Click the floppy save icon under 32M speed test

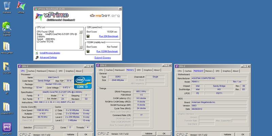(x=88, y=36)
